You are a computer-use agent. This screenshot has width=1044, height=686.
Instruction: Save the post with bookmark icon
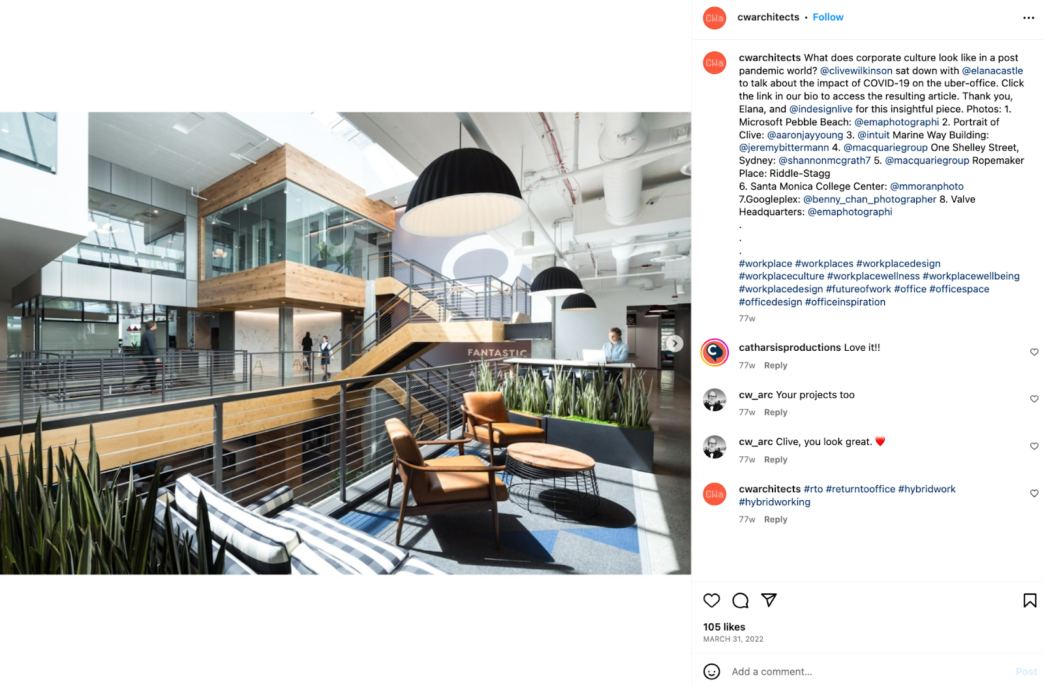[x=1030, y=601]
